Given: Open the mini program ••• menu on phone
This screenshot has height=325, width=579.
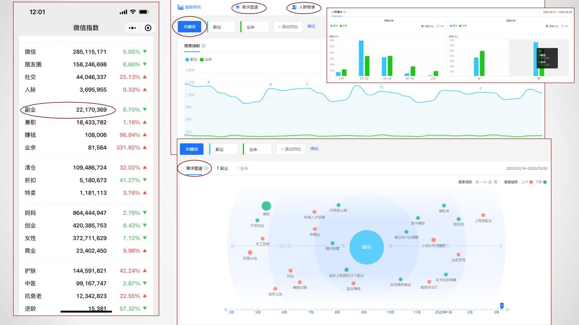Looking at the screenshot, I should [132, 28].
